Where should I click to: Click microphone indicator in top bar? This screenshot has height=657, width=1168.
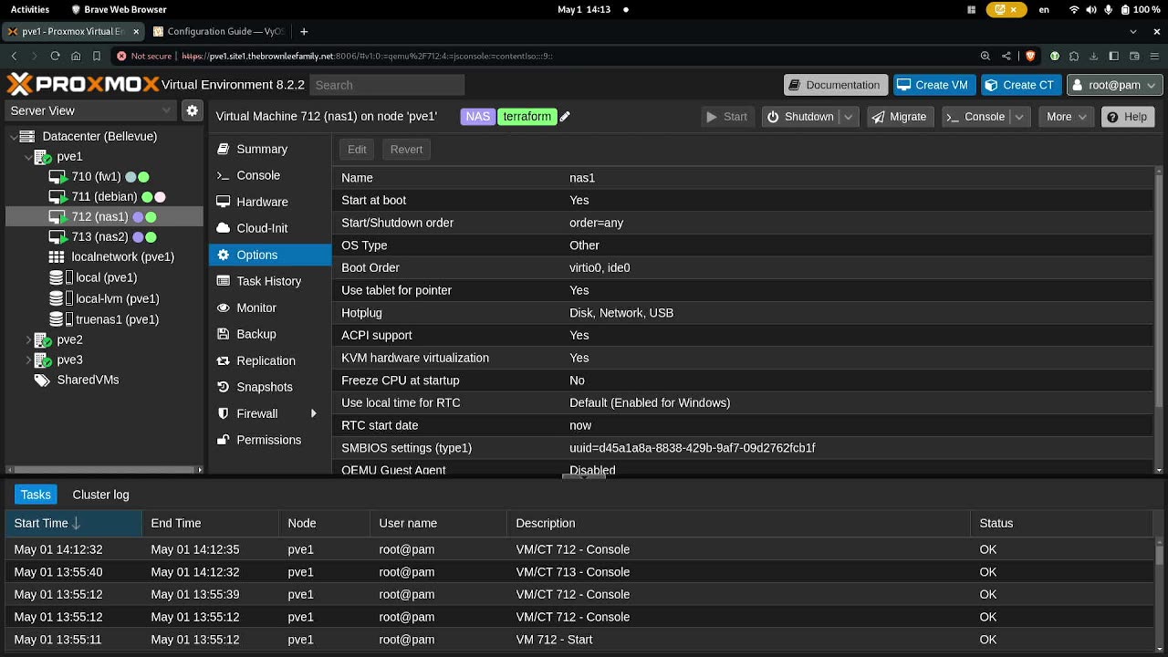coord(1109,9)
